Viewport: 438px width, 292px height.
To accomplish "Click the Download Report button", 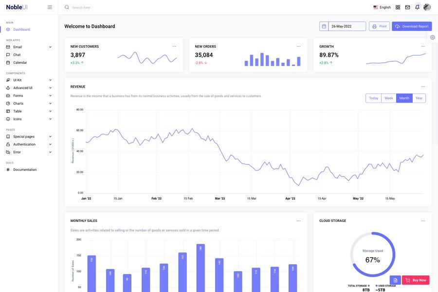I will coord(411,25).
